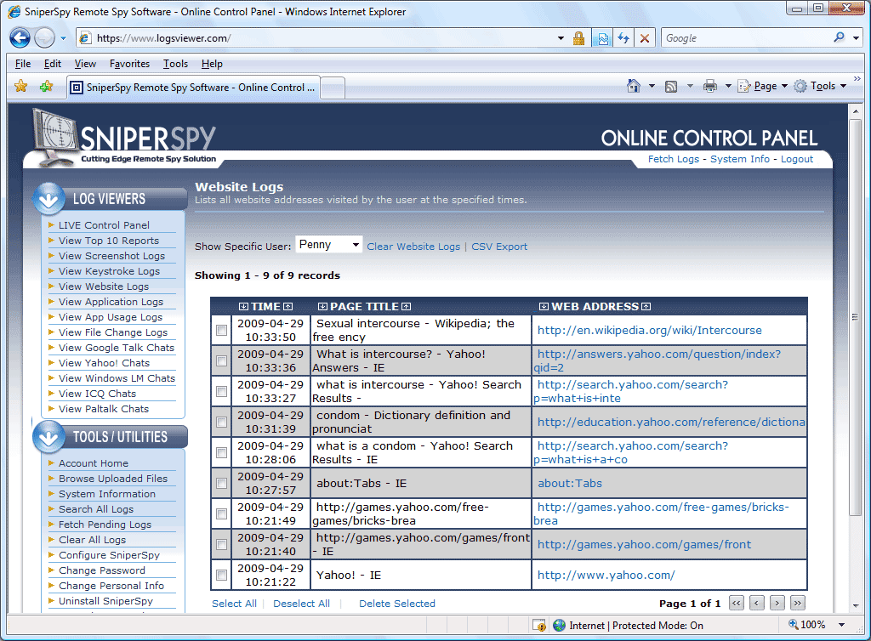Expand the Page menu dropdown
871x641 pixels.
pyautogui.click(x=762, y=86)
